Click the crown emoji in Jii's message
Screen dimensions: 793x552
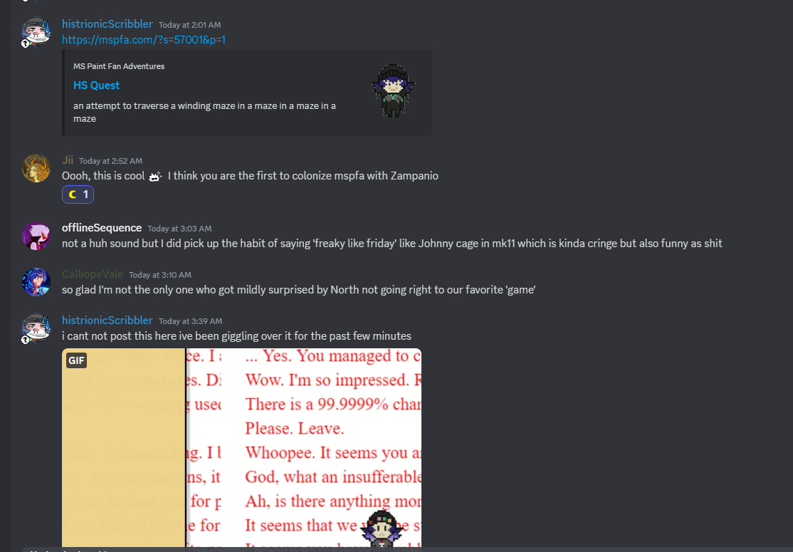pyautogui.click(x=155, y=176)
